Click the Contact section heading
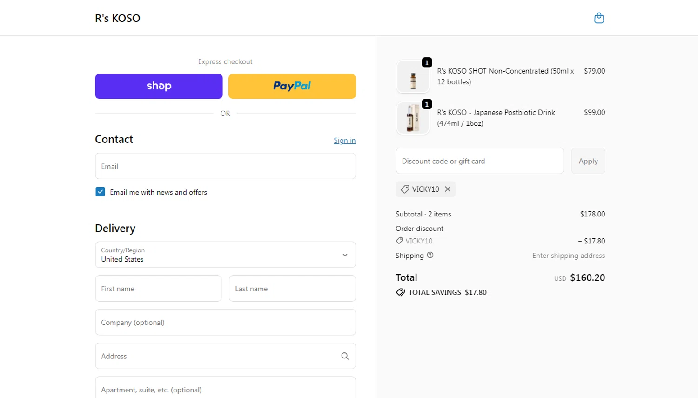This screenshot has height=398, width=698. pos(114,139)
